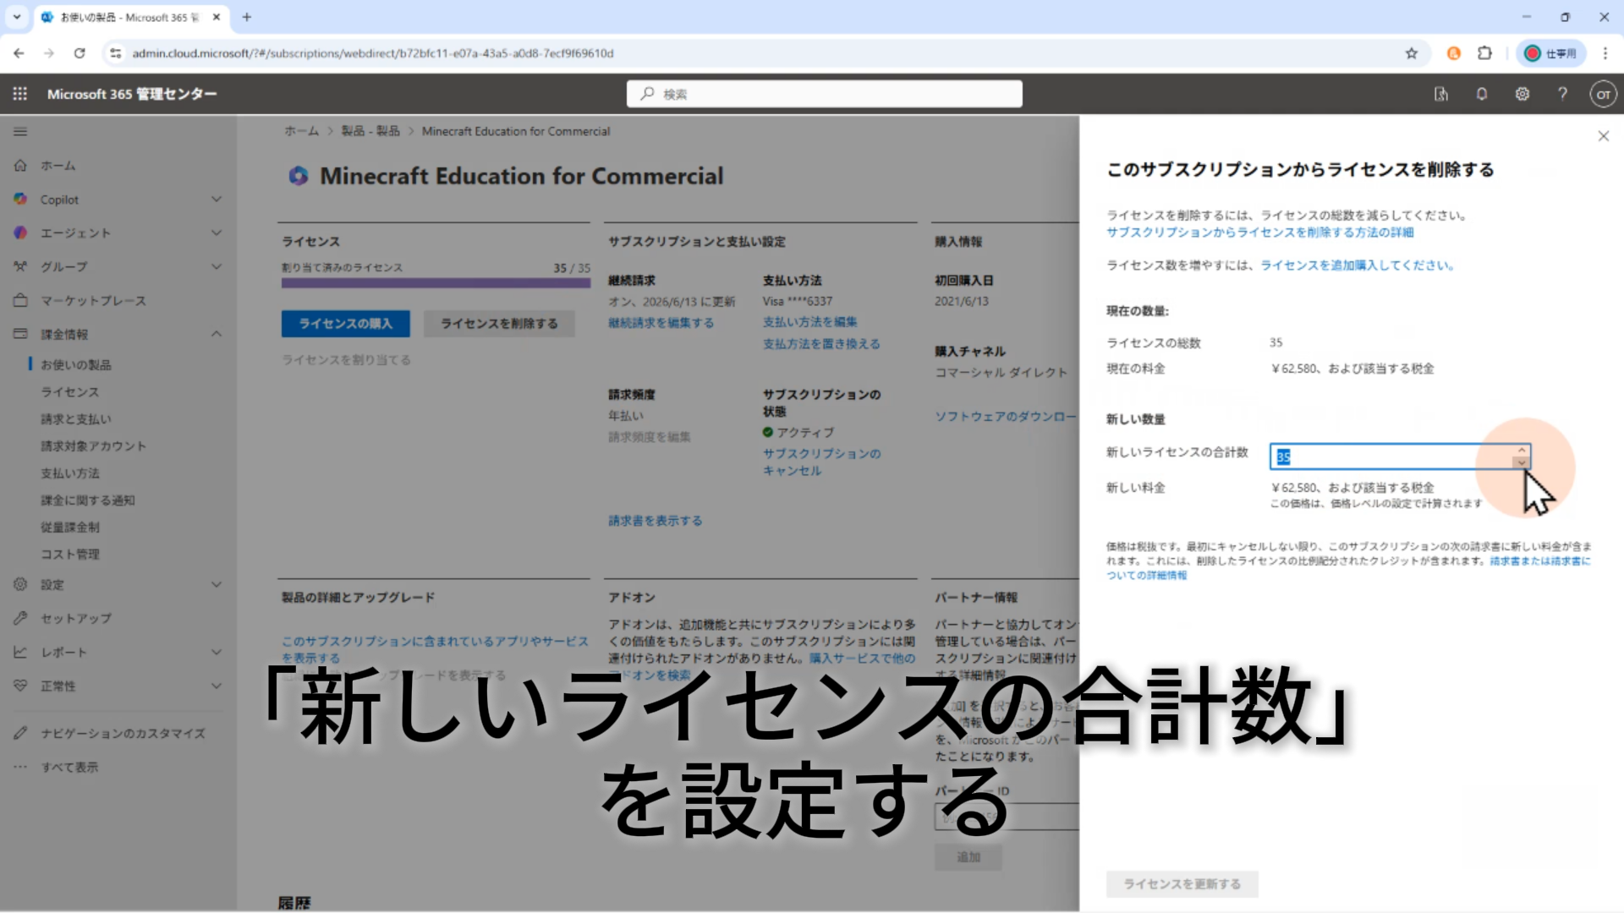Open browser extensions puzzle icon
1624x913 pixels.
[x=1484, y=53]
